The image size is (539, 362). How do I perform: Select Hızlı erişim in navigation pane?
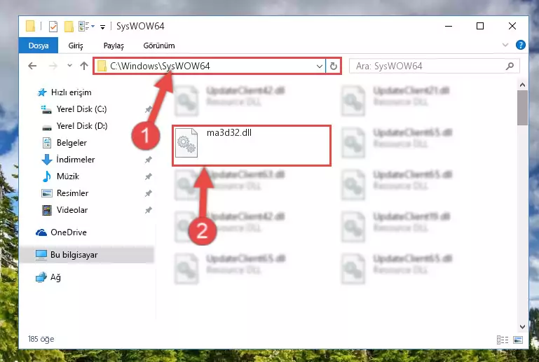71,92
